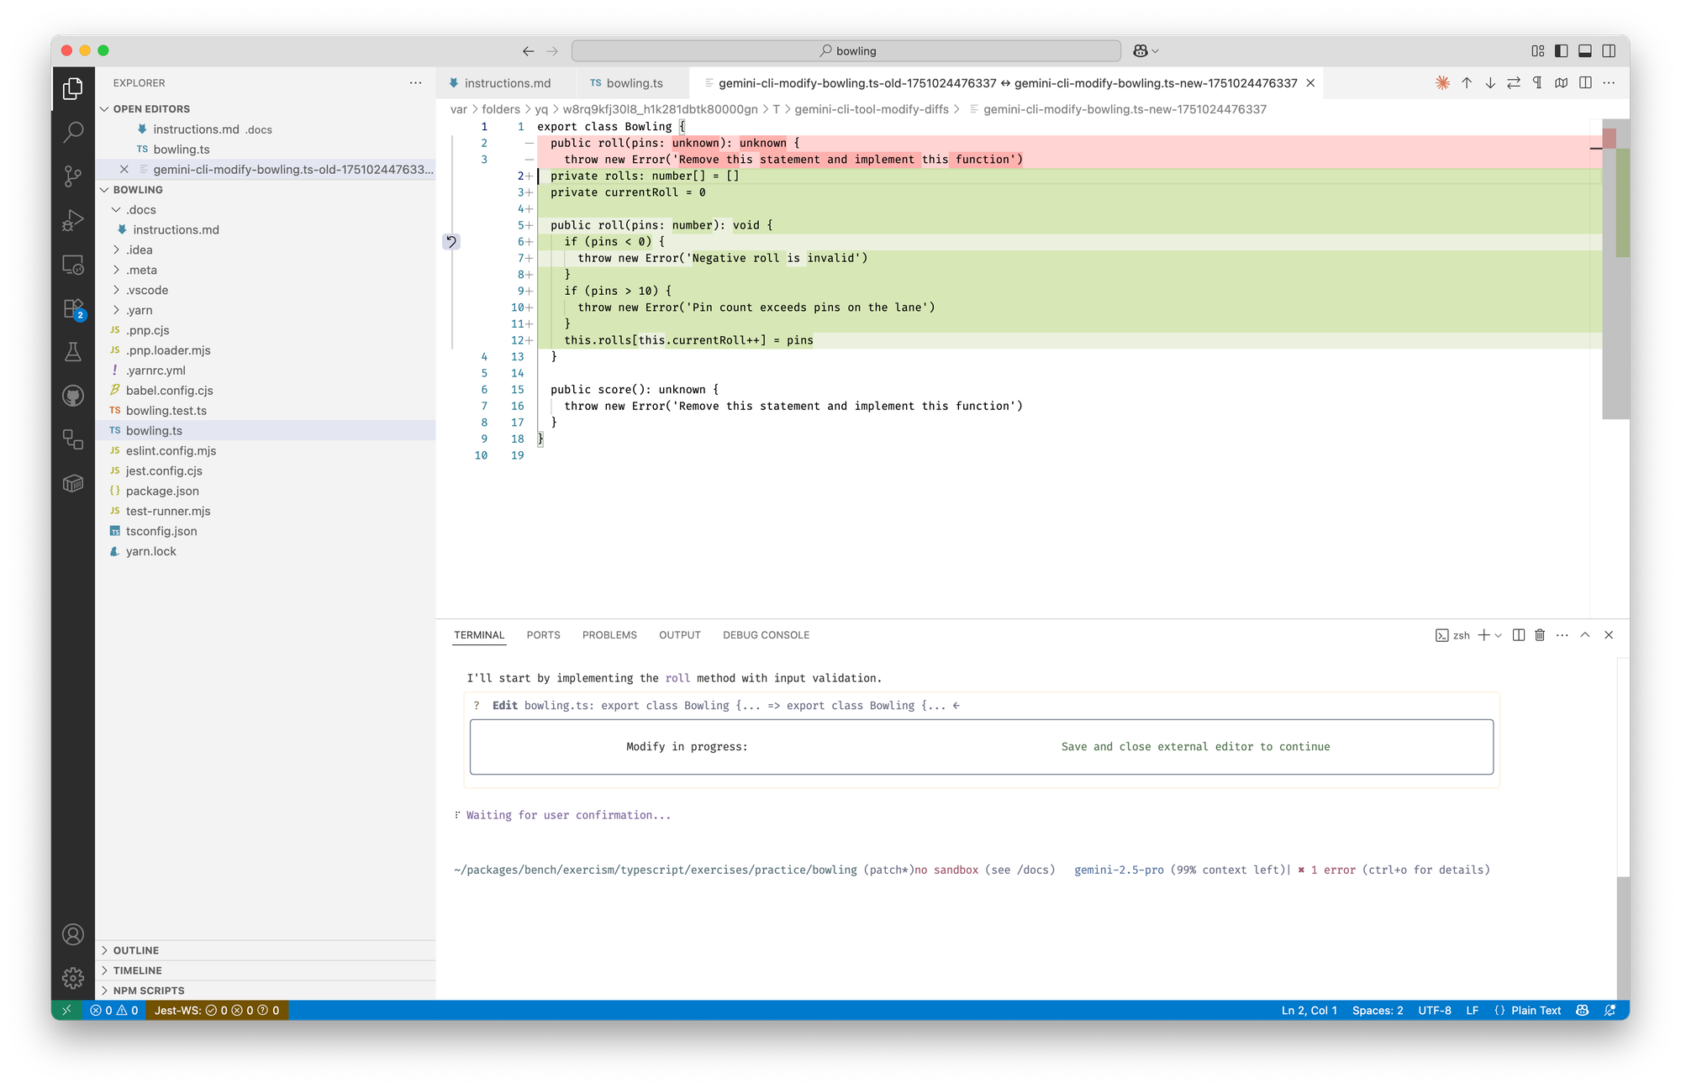Click the Ln 2, Col 1 indicator
Viewport: 1681px width, 1088px height.
coord(1309,1011)
